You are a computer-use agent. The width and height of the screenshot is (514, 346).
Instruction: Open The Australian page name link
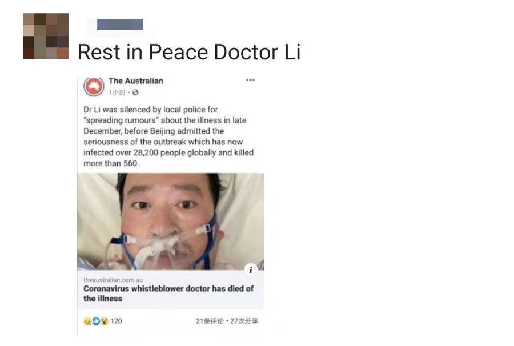136,81
